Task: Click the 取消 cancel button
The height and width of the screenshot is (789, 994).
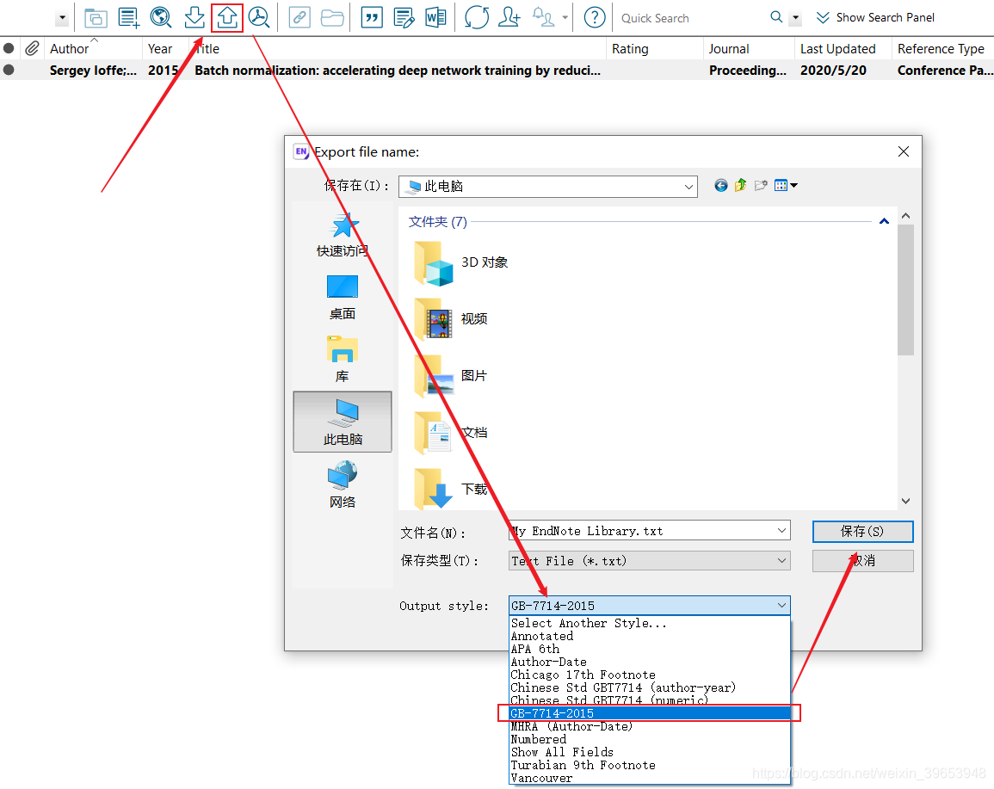Action: (x=862, y=560)
